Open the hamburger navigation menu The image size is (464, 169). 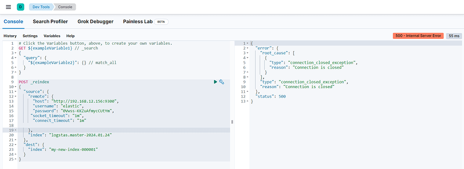tap(9, 7)
